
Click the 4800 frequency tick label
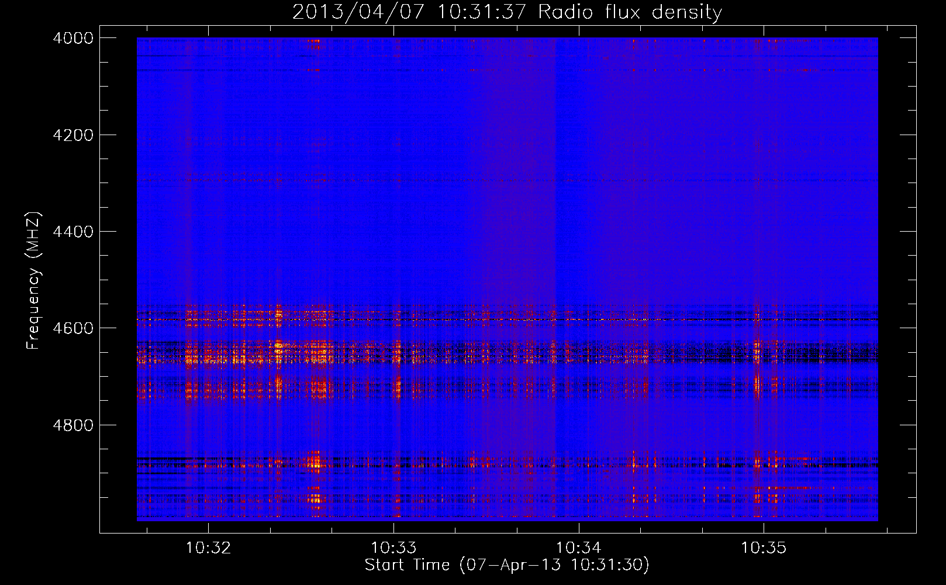[72, 425]
